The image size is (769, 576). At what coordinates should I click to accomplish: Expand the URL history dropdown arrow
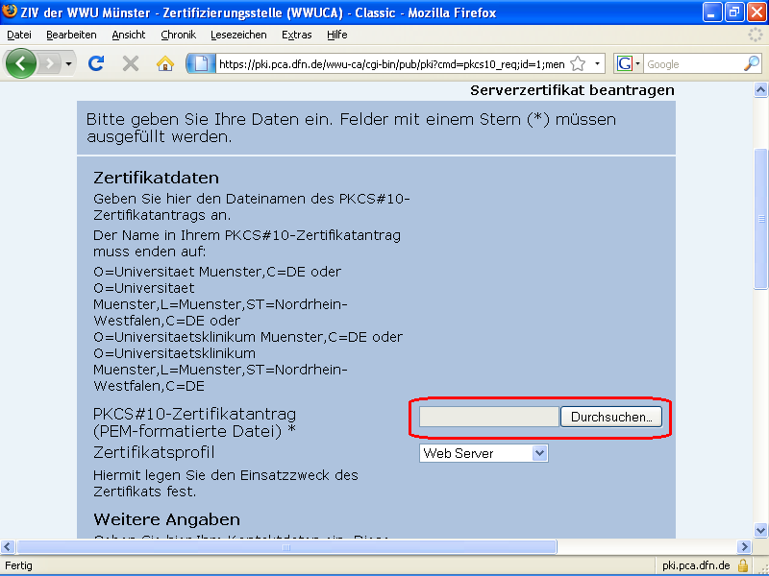597,63
